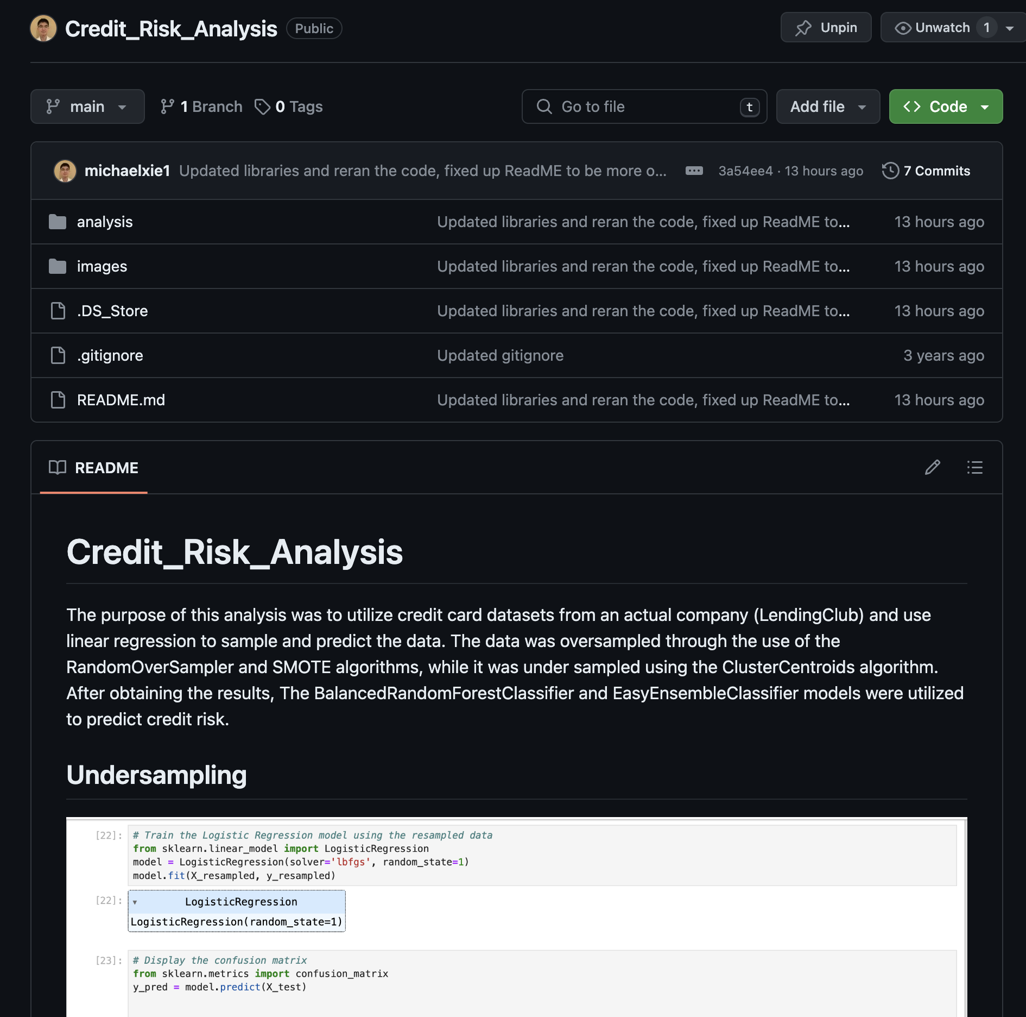Open the commit message on .DS_Store row
This screenshot has height=1017, width=1026.
(643, 311)
